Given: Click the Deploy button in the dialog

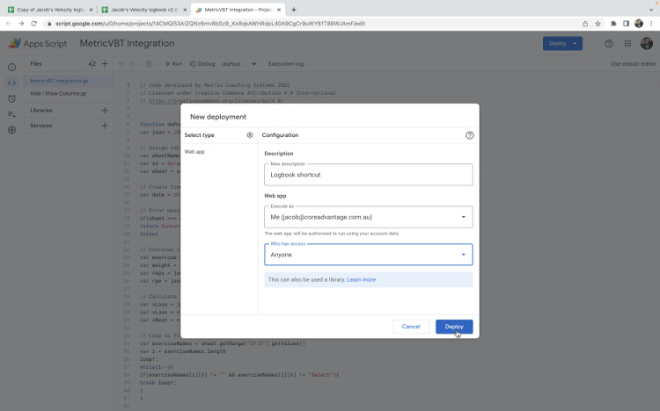Looking at the screenshot, I should point(454,327).
